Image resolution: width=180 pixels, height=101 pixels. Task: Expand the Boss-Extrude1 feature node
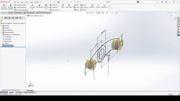1,46
